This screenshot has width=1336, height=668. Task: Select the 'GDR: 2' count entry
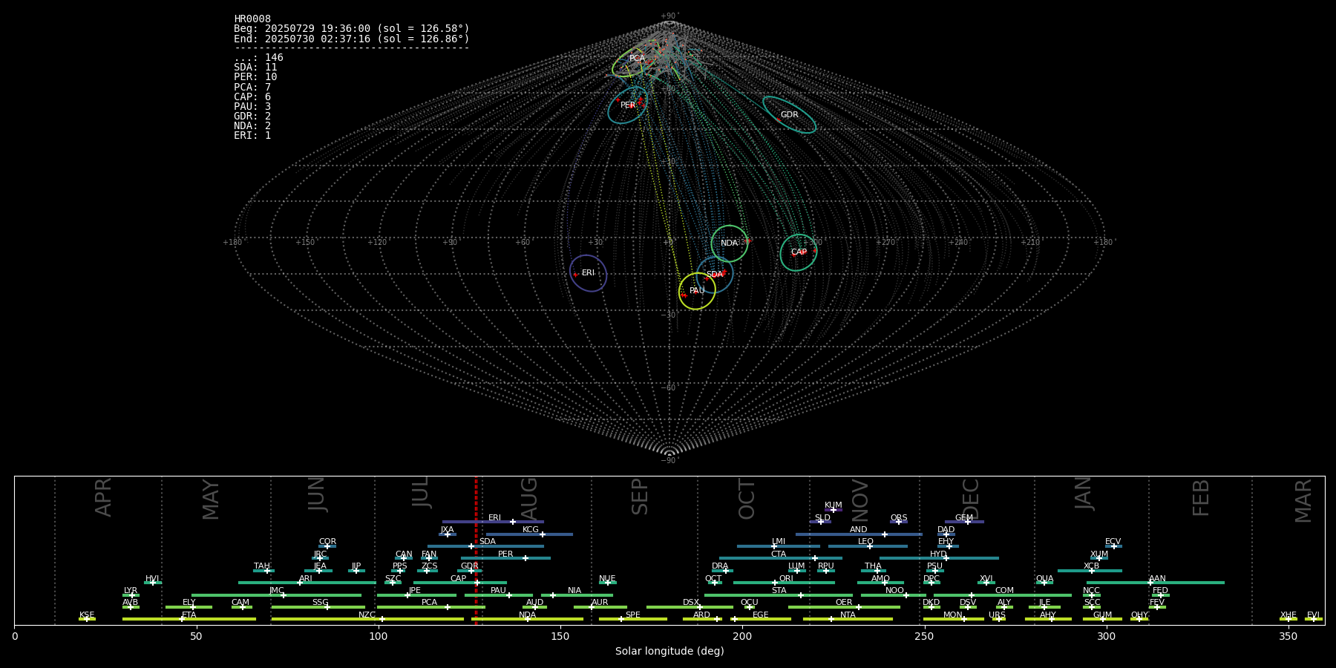(252, 117)
